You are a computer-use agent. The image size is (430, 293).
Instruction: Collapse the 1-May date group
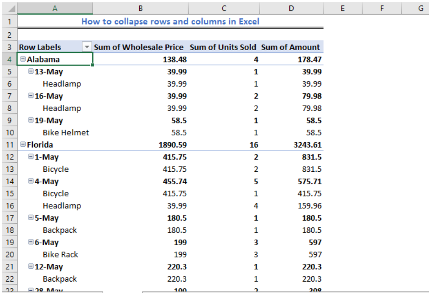point(31,157)
